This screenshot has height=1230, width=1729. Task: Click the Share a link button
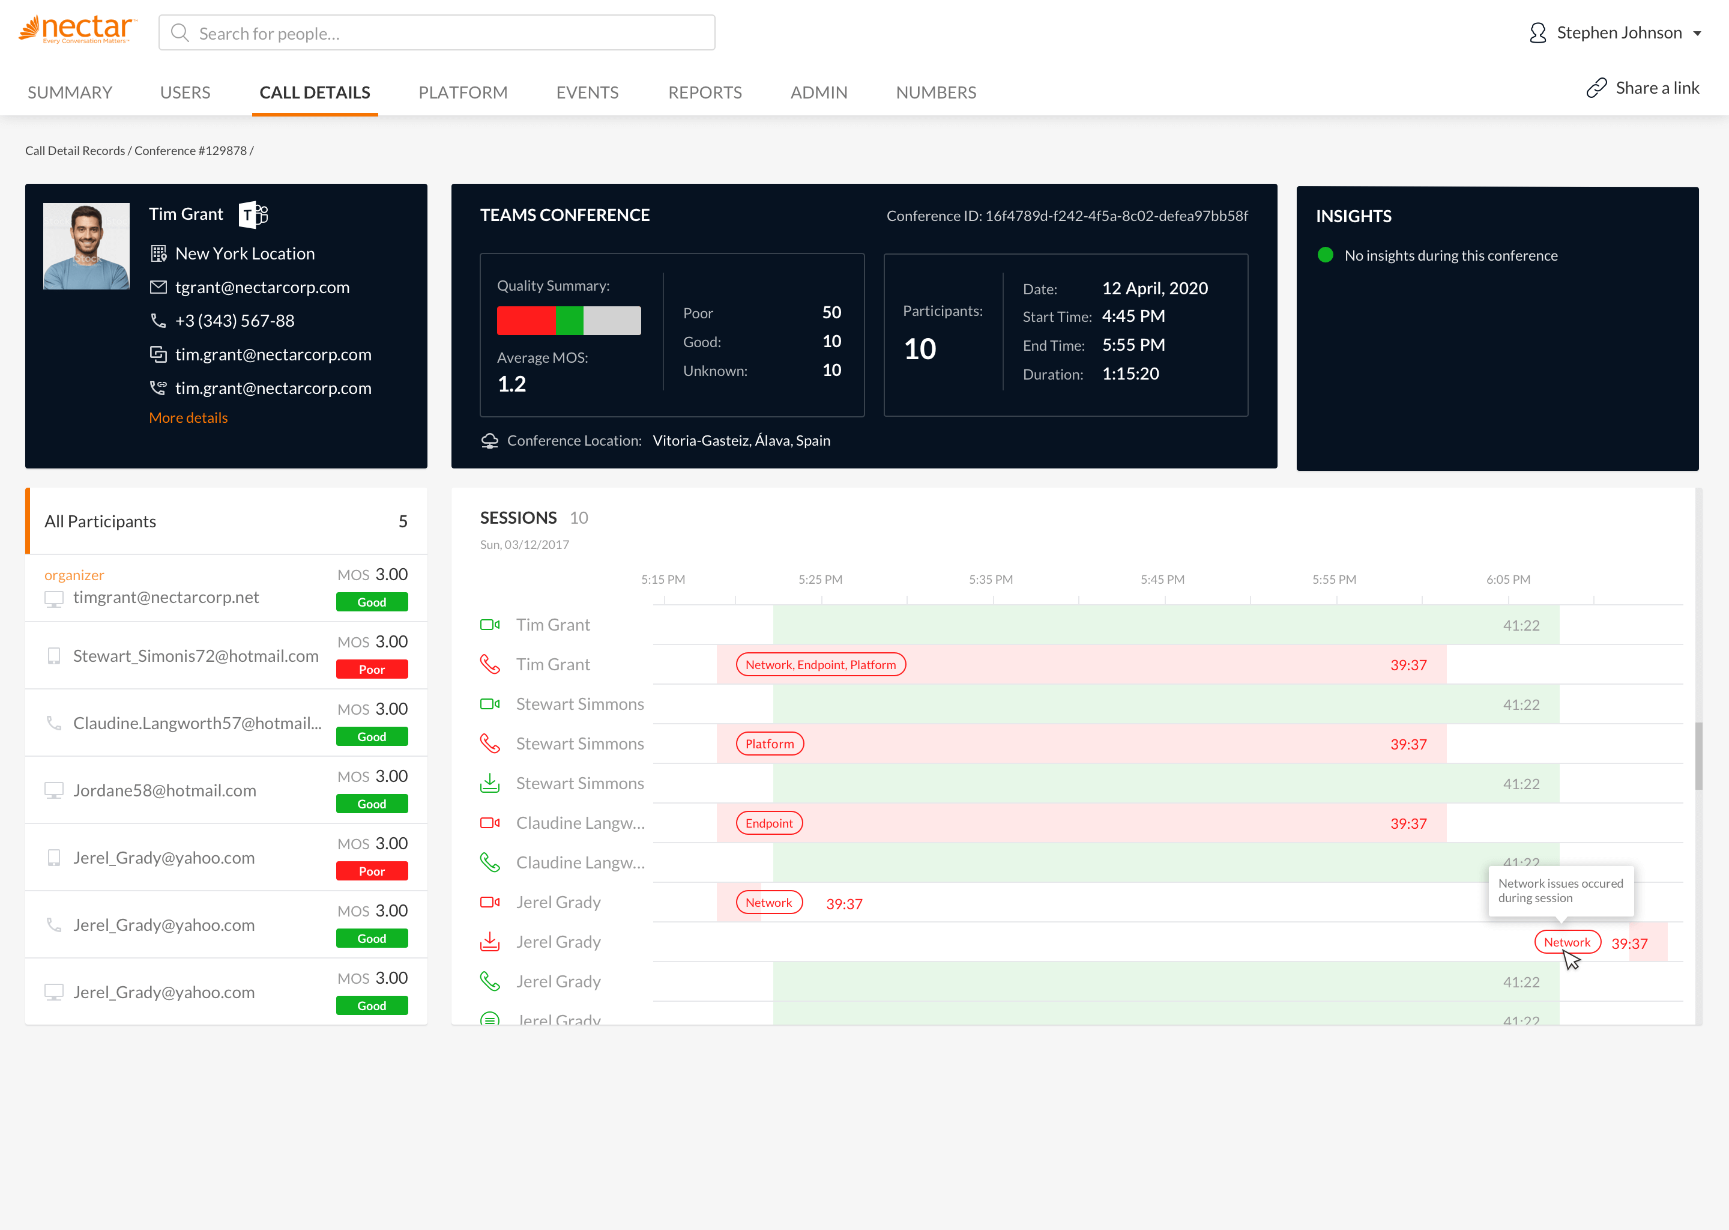pos(1643,88)
